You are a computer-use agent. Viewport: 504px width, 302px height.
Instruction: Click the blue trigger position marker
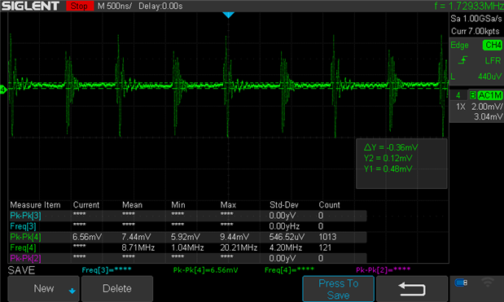click(228, 15)
